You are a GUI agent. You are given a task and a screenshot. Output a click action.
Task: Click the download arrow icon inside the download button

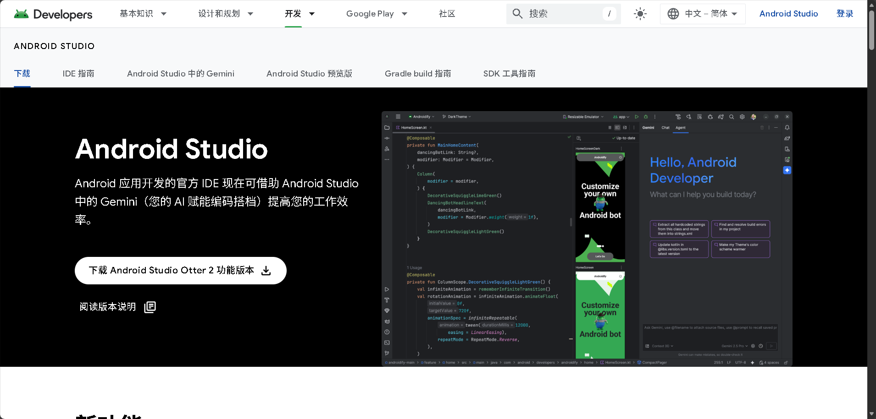pos(266,270)
